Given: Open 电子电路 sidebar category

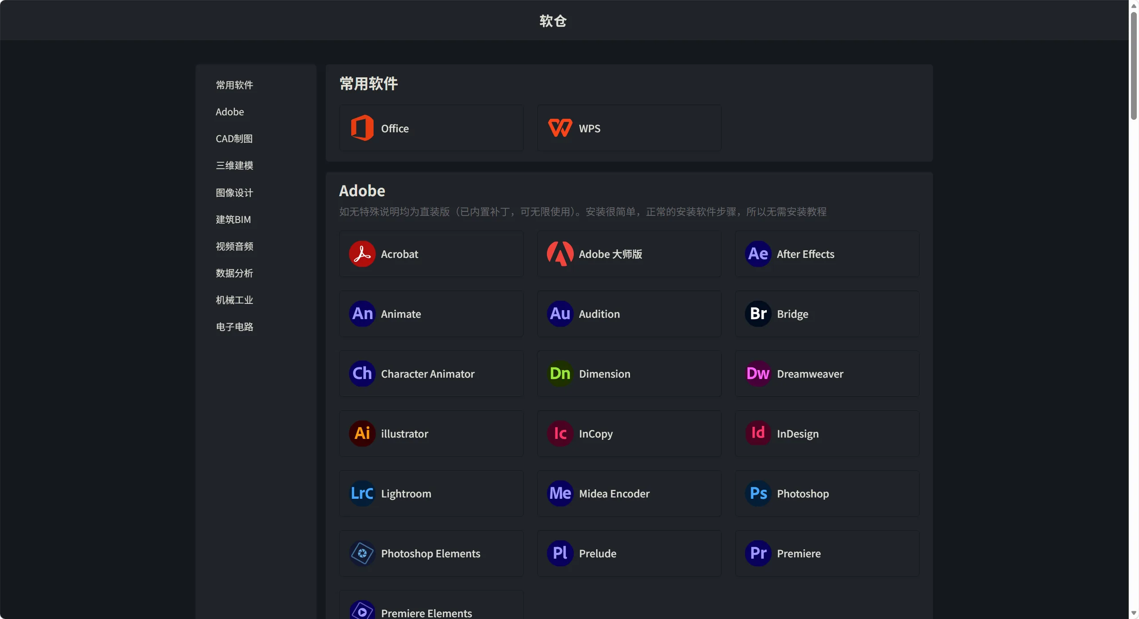Looking at the screenshot, I should [x=234, y=327].
